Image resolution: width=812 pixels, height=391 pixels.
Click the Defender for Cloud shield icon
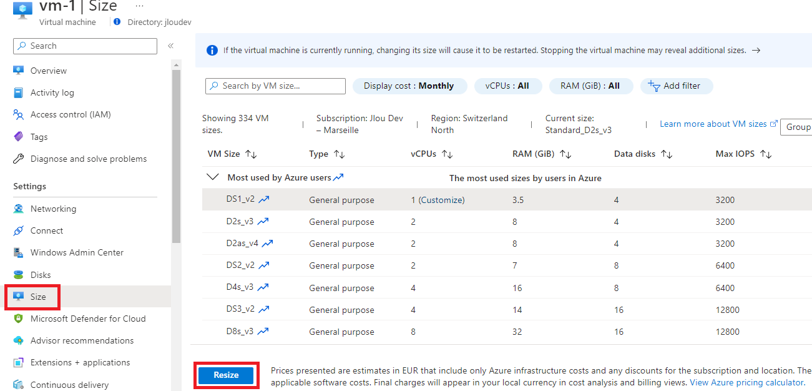click(19, 319)
